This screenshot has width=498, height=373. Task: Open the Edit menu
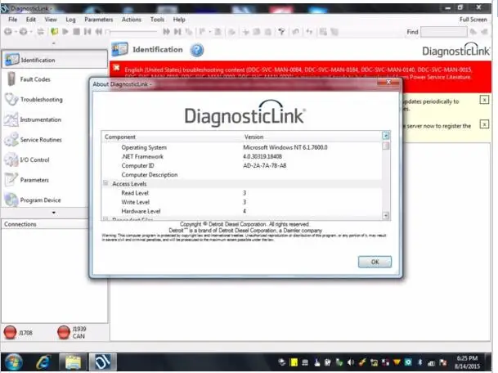(31, 20)
